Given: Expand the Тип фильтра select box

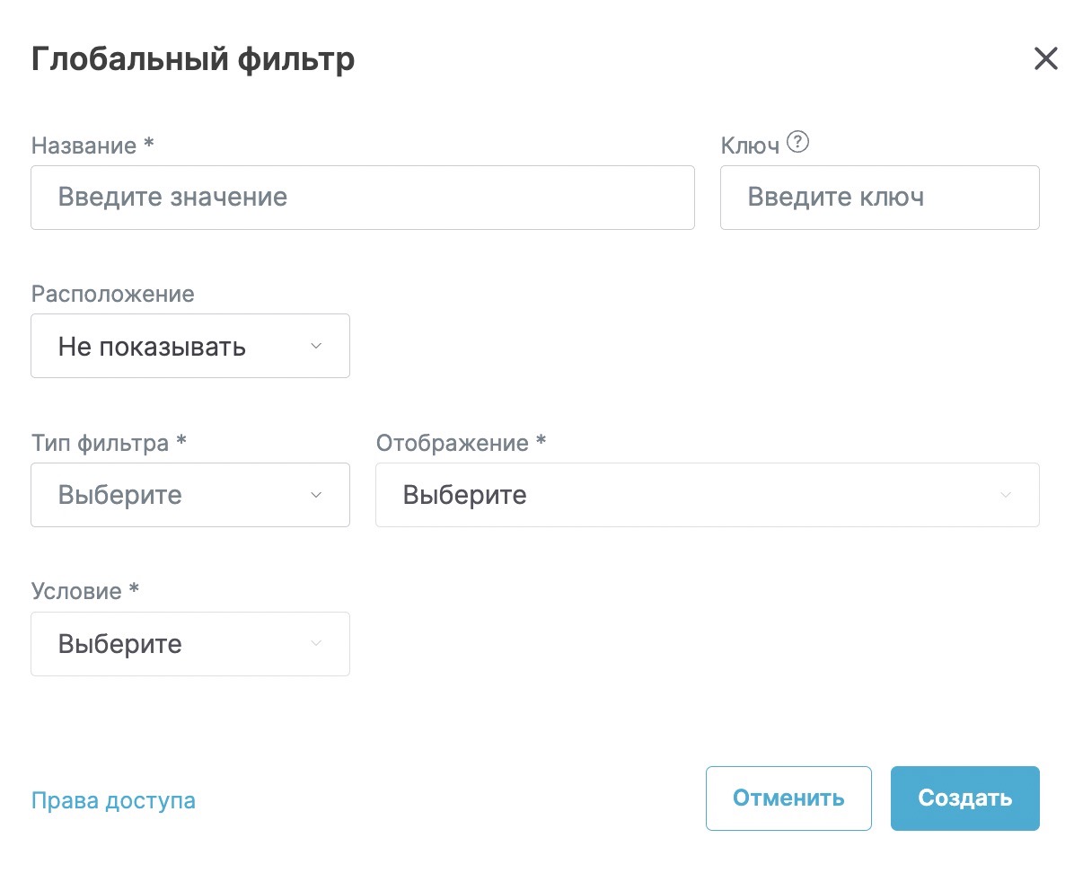Looking at the screenshot, I should pos(180,495).
